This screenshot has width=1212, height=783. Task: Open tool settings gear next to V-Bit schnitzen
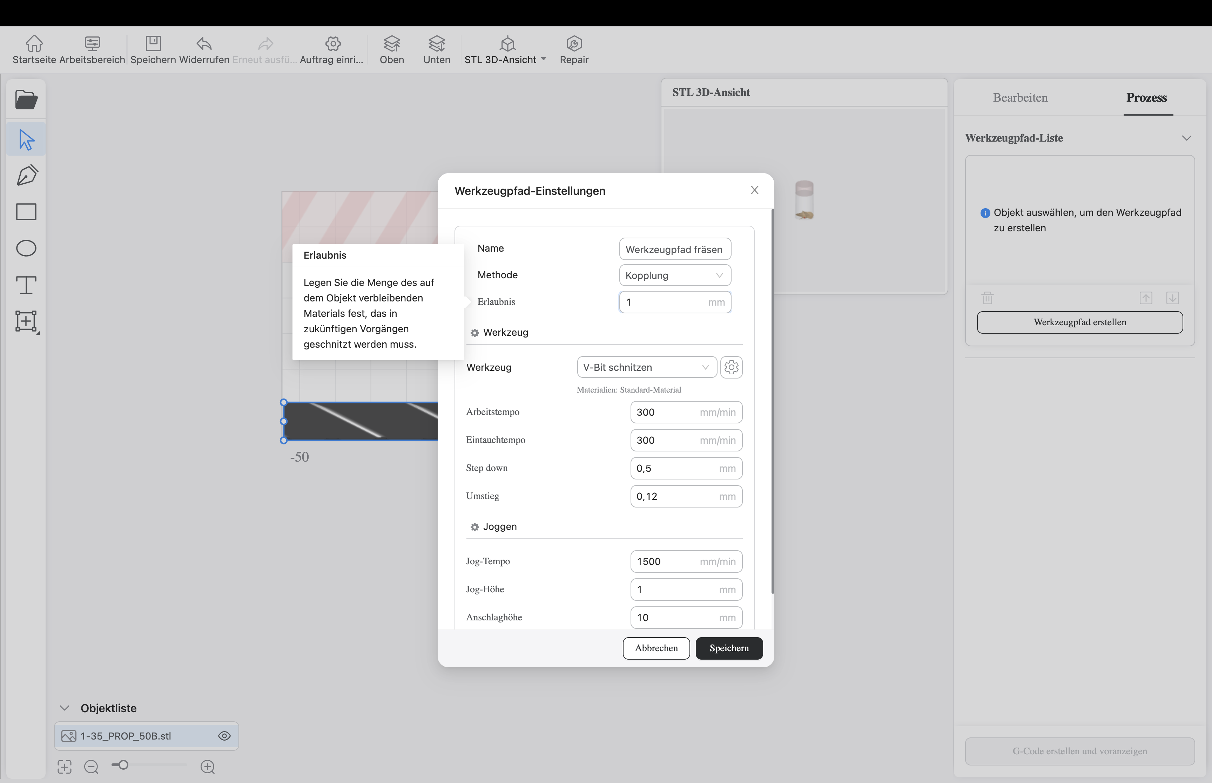(x=731, y=367)
